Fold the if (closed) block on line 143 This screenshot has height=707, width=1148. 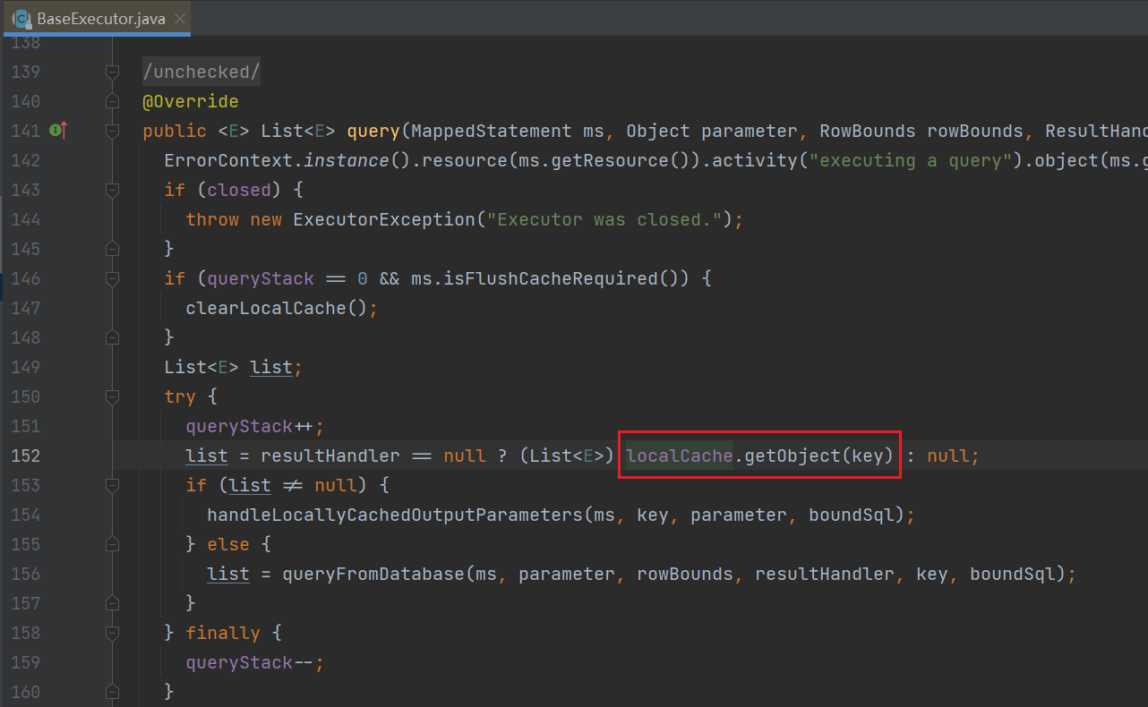(x=112, y=191)
